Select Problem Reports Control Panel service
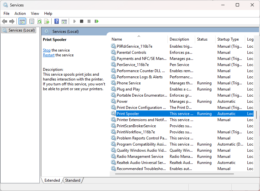260x191 pixels. point(182,138)
